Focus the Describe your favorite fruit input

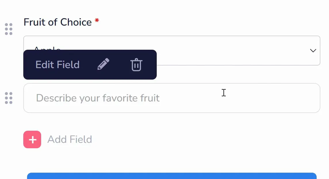tap(172, 98)
